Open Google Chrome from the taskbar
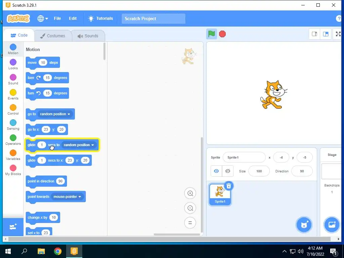 point(58,251)
